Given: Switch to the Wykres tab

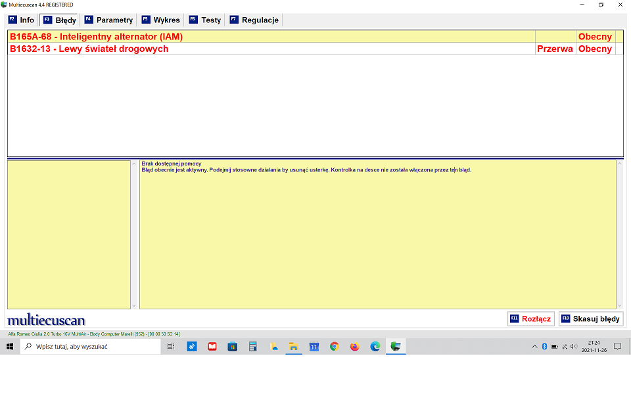Looking at the screenshot, I should tap(160, 20).
